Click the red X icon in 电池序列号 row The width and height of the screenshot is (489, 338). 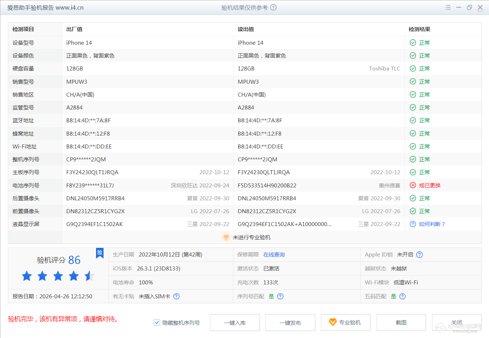[413, 185]
